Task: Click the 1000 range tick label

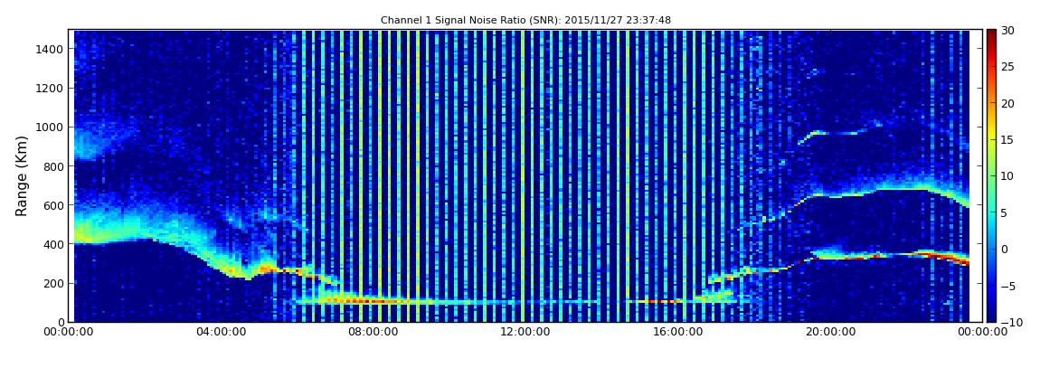Action: point(51,127)
